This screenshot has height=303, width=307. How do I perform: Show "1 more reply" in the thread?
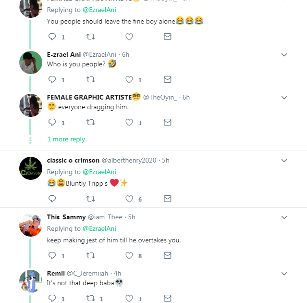coord(66,139)
